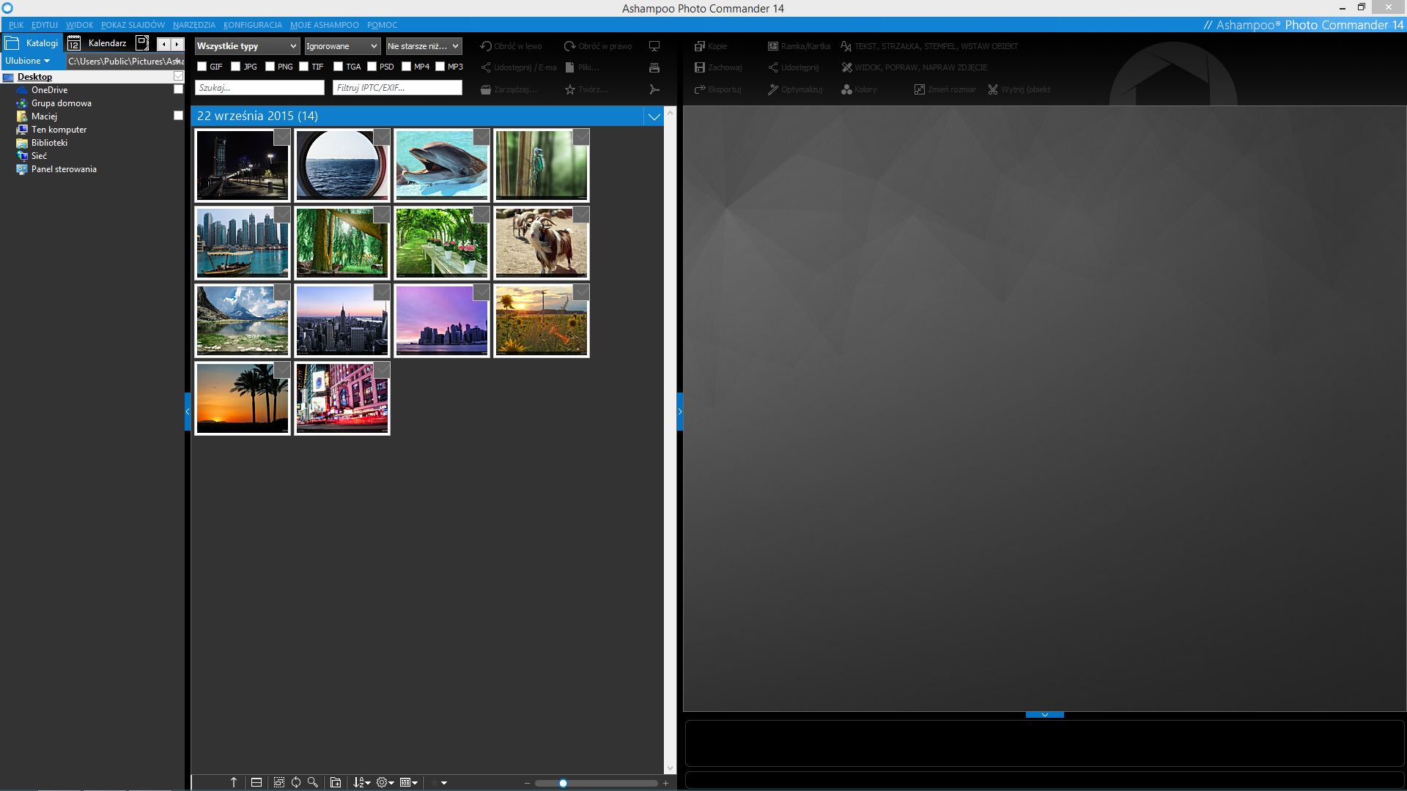Open the NARZĘDZIA menu
The width and height of the screenshot is (1407, 791).
click(x=194, y=25)
